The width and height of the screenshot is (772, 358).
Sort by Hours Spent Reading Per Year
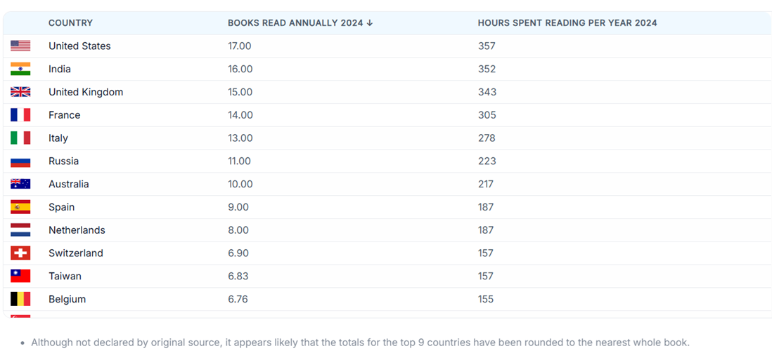(567, 23)
